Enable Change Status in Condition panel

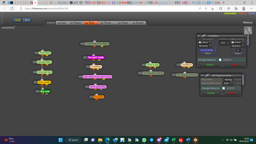pyautogui.click(x=220, y=60)
